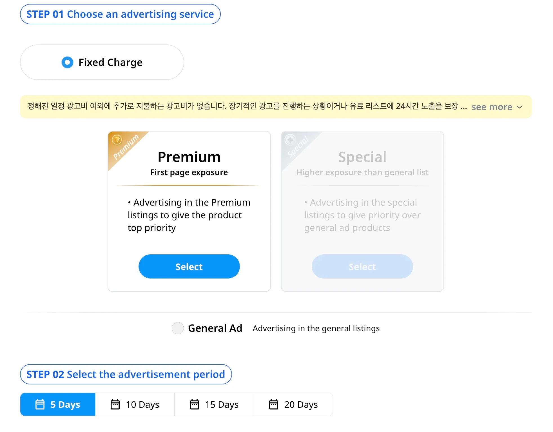Viewport: 553px width, 432px height.
Task: Choose the 10 Days period tab
Action: (x=135, y=404)
